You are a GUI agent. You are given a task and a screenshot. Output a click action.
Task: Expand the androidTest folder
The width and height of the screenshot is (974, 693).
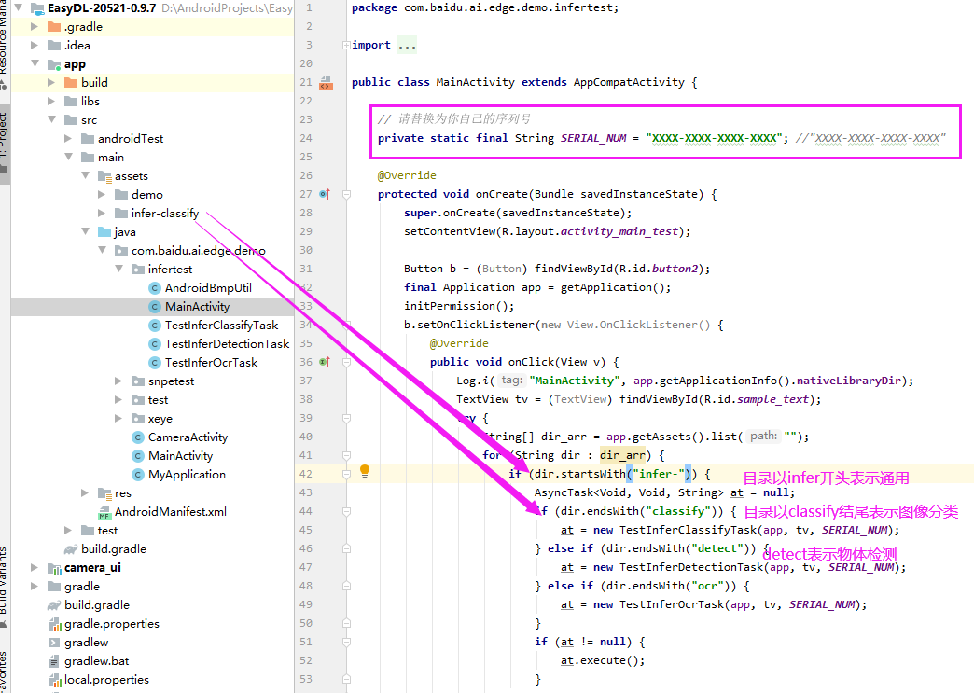[68, 138]
